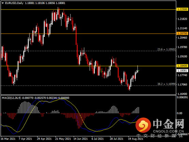Click the EURUSD,Daily chart dropdown triangle
This screenshot has width=189, height=142.
coord(3,3)
